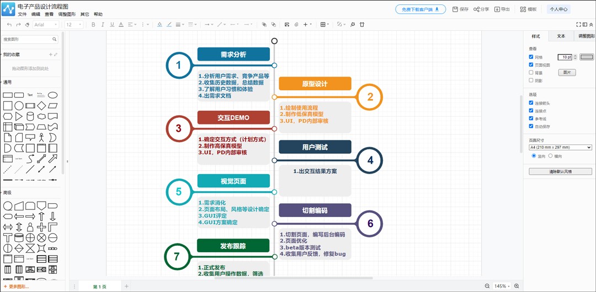Open the 帮助 menu
The height and width of the screenshot is (292, 596).
98,14
